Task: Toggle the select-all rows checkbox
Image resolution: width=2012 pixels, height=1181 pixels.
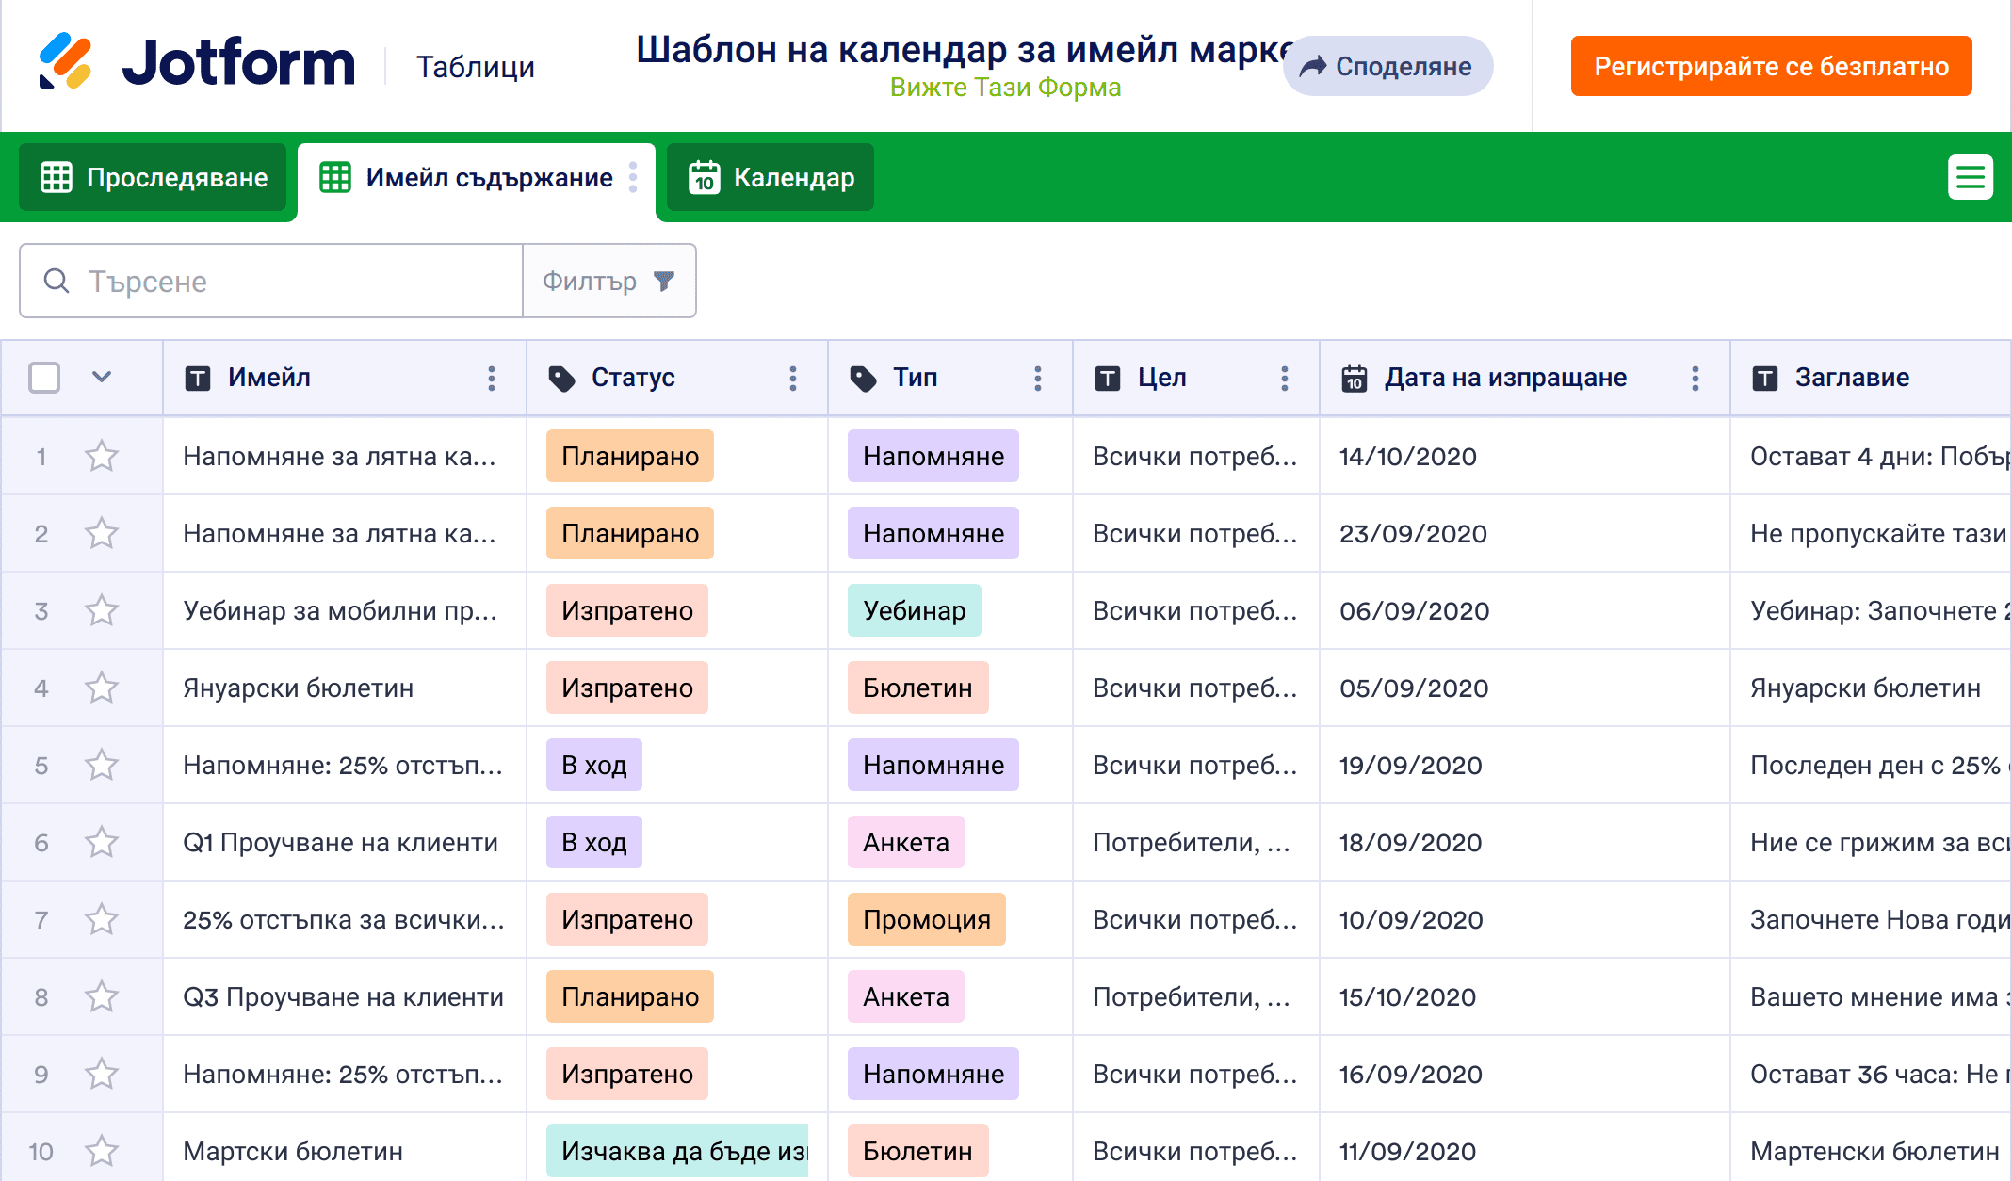Action: pos(44,378)
